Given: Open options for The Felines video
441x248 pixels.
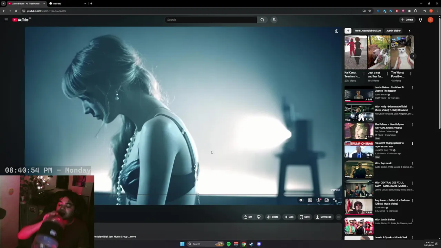Looking at the screenshot, I should pos(412,125).
